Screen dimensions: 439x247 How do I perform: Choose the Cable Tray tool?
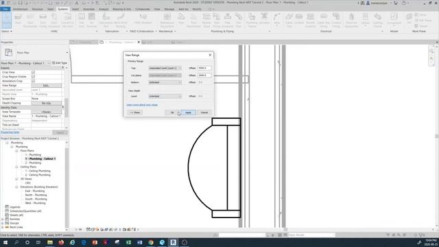tap(289, 20)
